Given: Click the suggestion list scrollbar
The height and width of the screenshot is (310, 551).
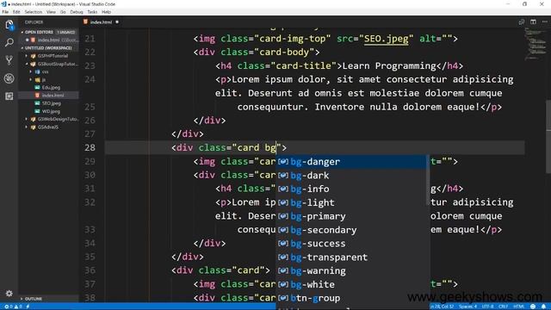Looking at the screenshot, I should [428, 180].
